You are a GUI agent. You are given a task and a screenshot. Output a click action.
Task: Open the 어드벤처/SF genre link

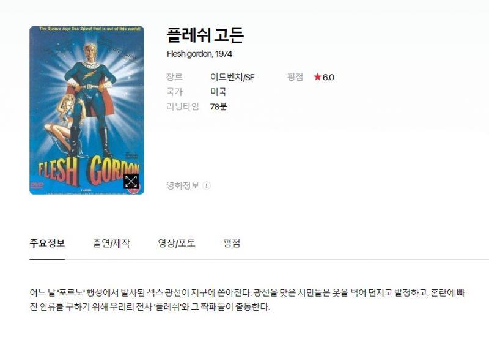232,77
